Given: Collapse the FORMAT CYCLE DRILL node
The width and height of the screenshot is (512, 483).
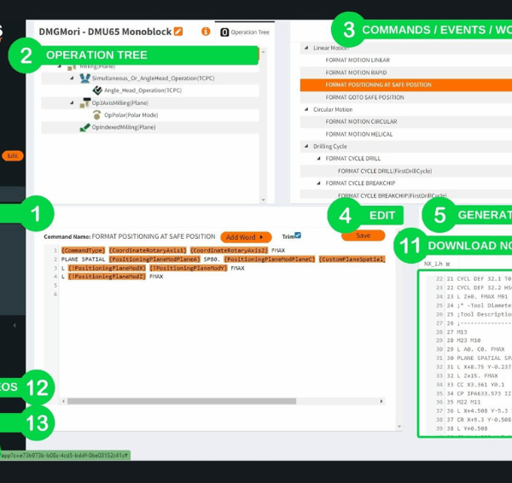Looking at the screenshot, I should click(317, 159).
